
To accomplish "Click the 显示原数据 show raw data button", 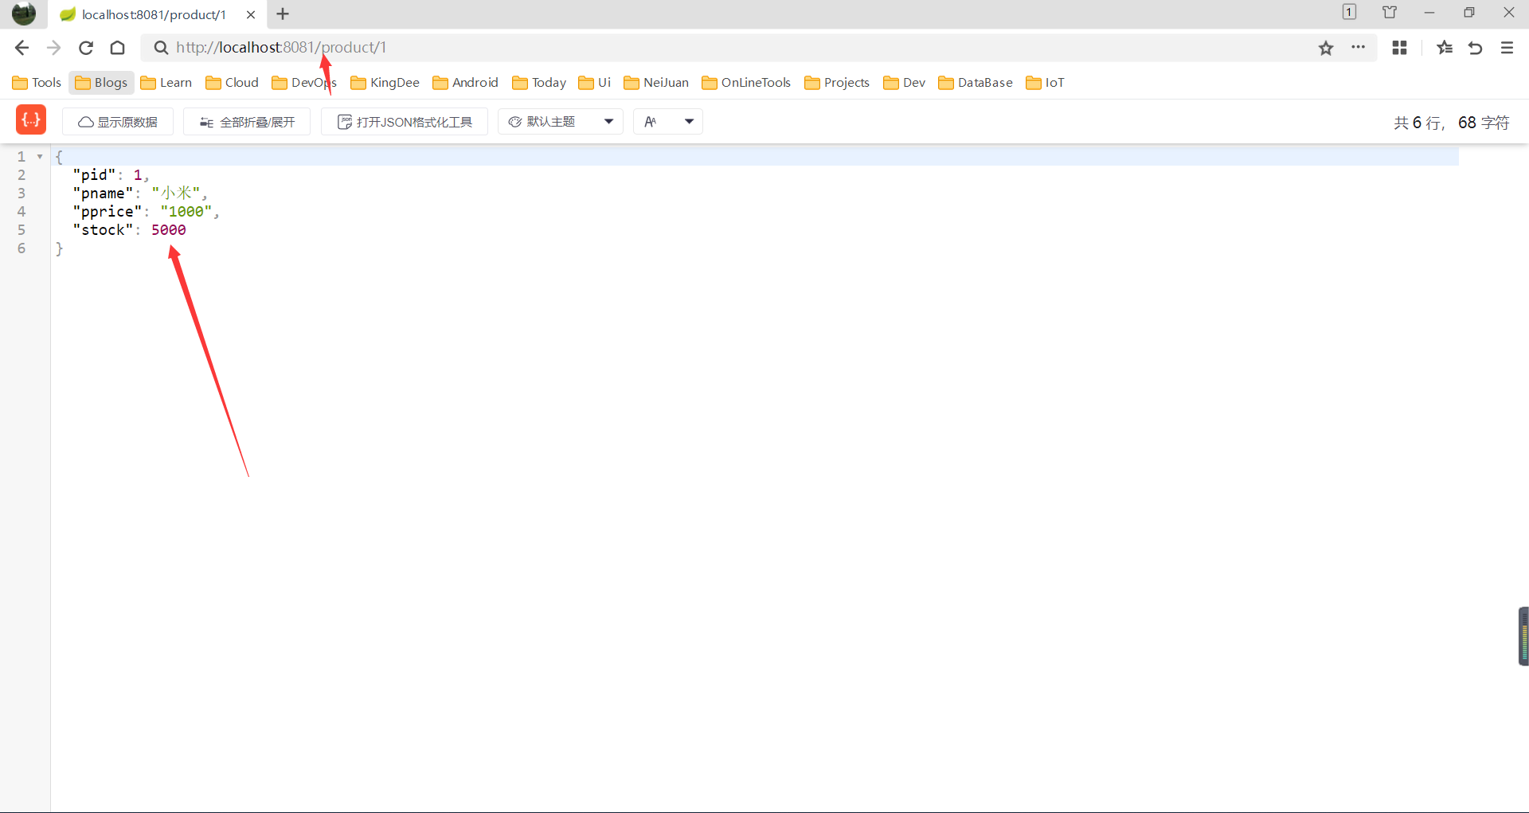I will 118,122.
